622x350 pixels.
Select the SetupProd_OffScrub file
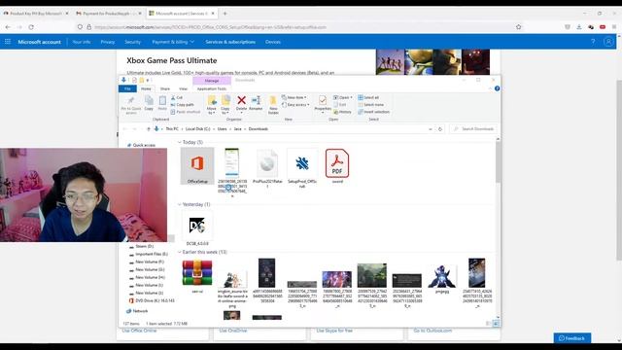pyautogui.click(x=302, y=168)
